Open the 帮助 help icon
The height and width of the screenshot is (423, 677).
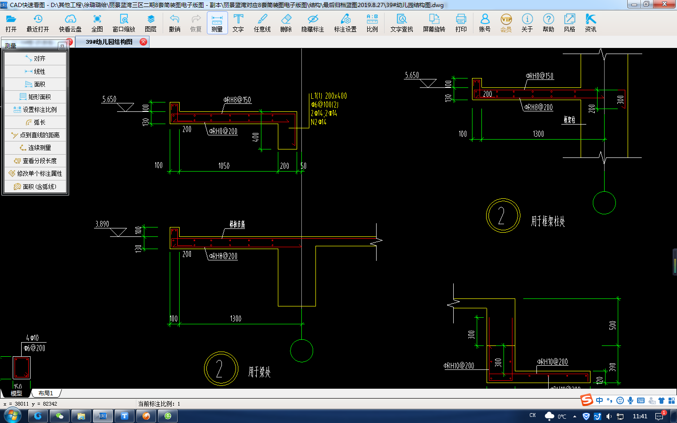point(548,23)
